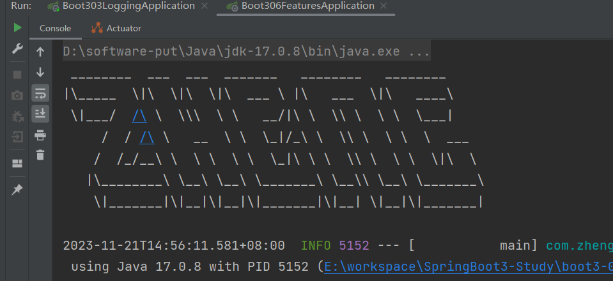
Task: Open the Restore Layout icon
Action: coord(17,163)
